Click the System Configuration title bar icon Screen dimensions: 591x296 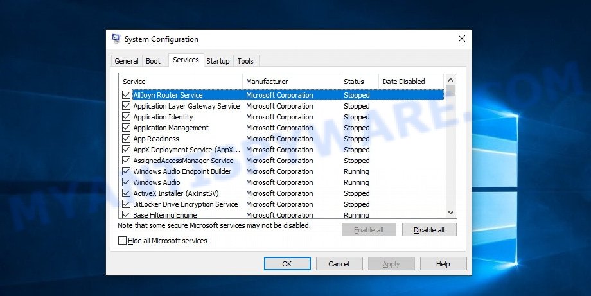(x=116, y=39)
